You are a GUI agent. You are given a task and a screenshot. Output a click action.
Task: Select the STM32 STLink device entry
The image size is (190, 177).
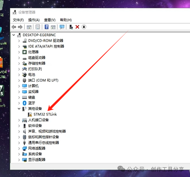coord(45,114)
